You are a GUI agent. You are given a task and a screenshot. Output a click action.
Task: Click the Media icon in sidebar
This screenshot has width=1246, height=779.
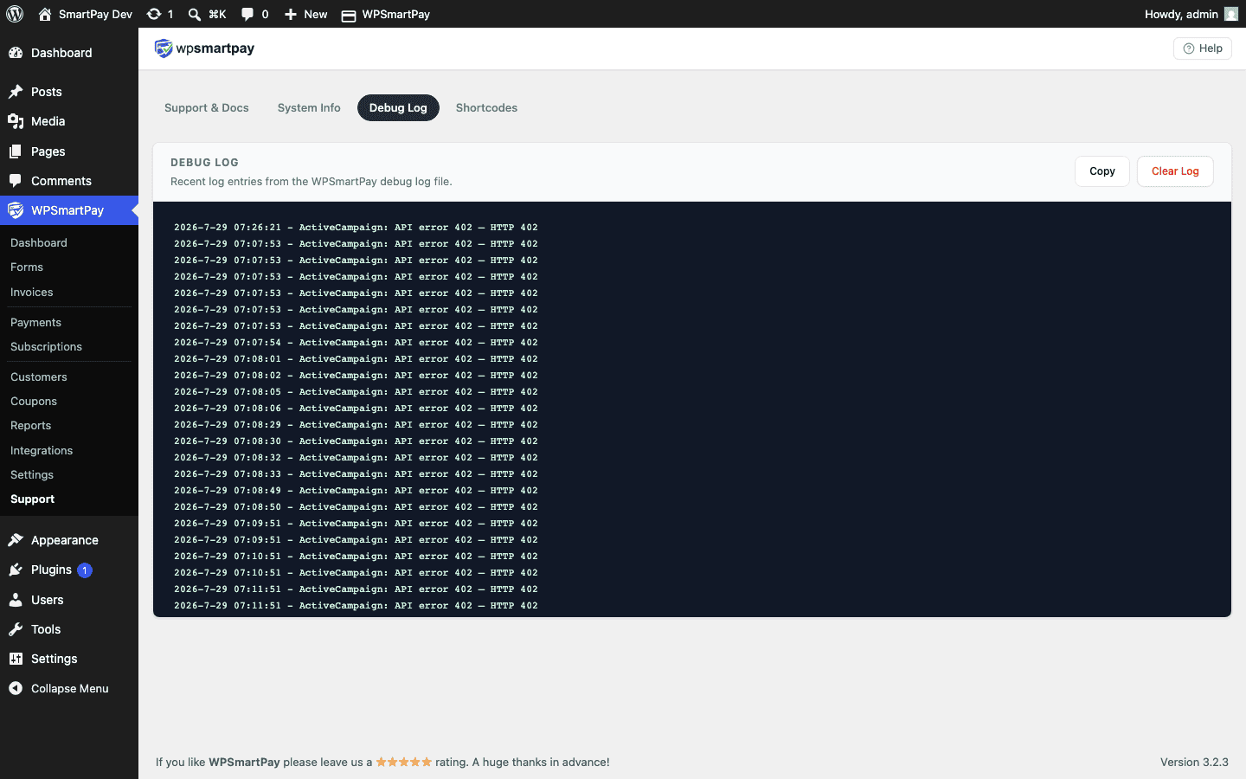pos(16,121)
